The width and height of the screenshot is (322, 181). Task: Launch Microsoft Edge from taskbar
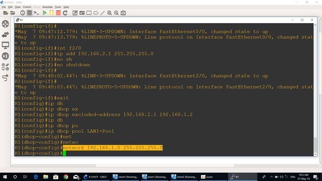coord(36,176)
